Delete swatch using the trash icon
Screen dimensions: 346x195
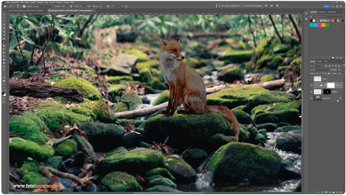point(341,58)
